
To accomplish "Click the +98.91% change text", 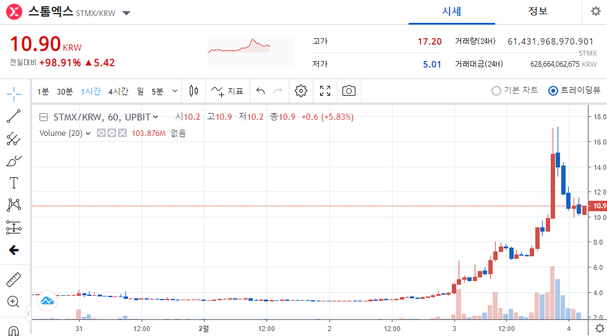I will (x=60, y=62).
